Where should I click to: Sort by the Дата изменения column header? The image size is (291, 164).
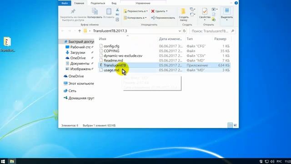[171, 39]
